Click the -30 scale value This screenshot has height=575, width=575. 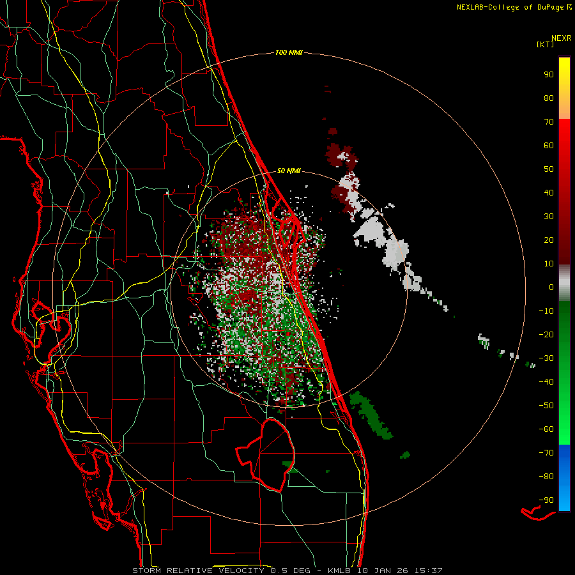point(546,358)
